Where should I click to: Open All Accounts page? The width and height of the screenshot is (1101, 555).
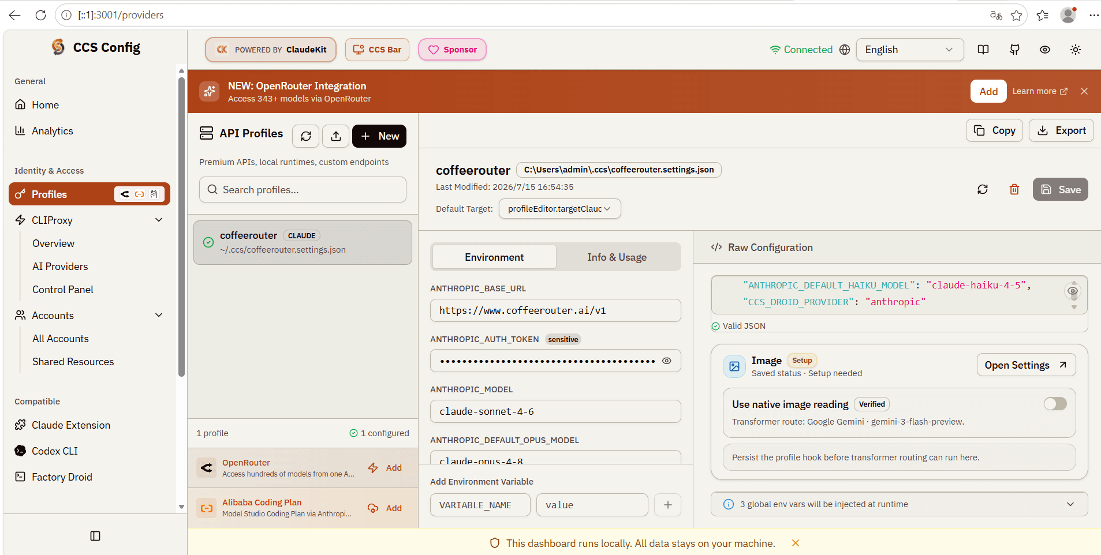point(61,339)
